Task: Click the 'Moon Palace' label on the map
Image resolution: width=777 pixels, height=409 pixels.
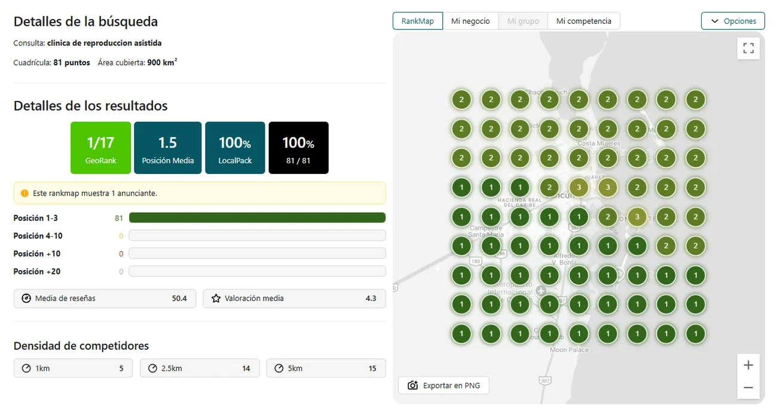Action: coord(569,350)
